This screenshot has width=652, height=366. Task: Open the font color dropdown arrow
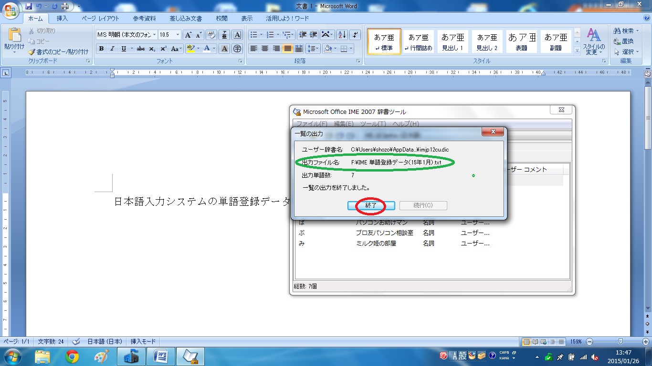[x=214, y=49]
